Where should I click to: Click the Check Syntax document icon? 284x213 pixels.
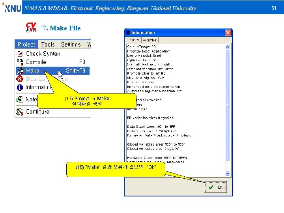20,54
